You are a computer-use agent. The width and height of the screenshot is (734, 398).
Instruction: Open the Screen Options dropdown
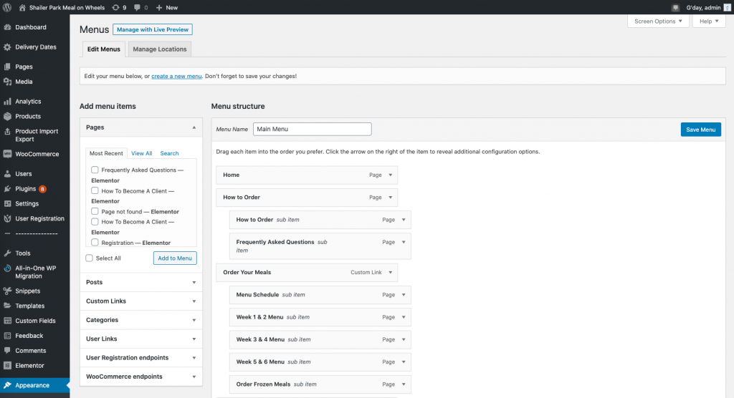click(658, 21)
